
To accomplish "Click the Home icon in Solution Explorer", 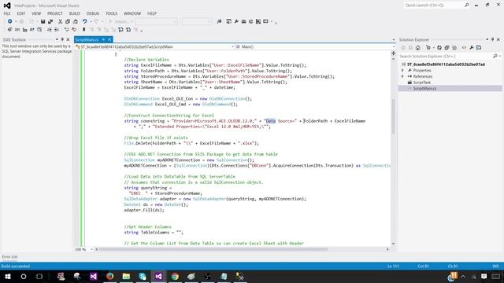I will coord(418,48).
